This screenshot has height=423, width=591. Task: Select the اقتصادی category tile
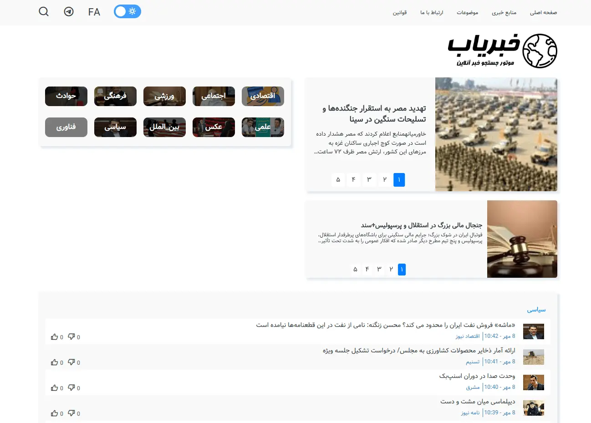coord(263,96)
